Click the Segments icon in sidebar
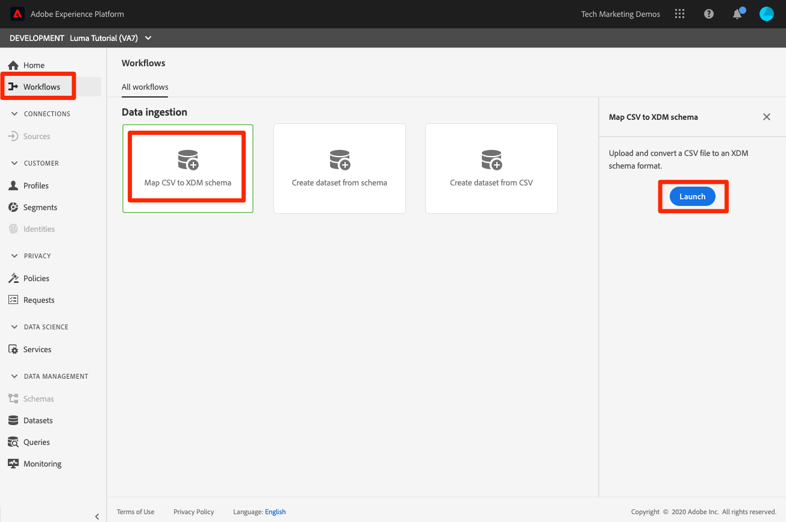This screenshot has width=786, height=522. [x=13, y=207]
